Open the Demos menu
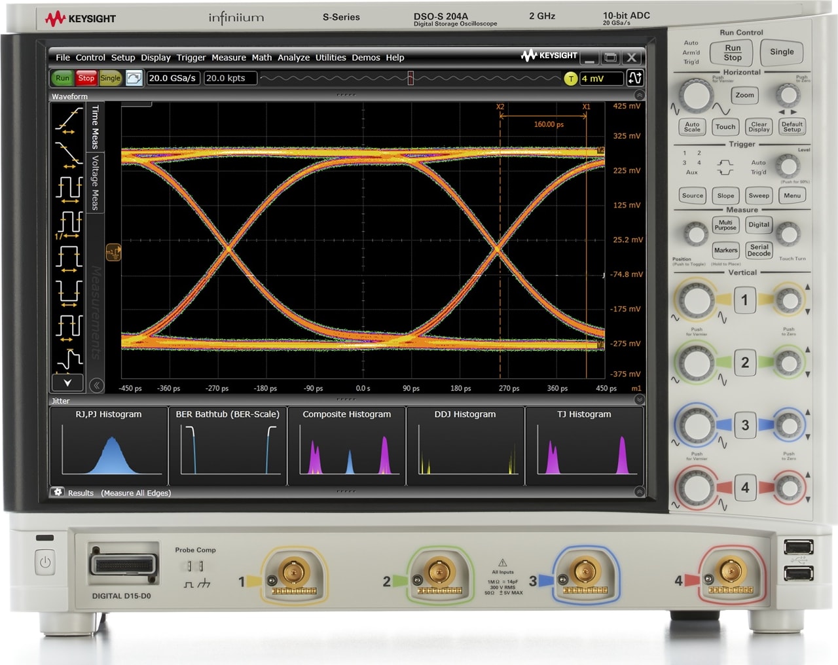Screen dimensions: 838x665 coord(366,58)
